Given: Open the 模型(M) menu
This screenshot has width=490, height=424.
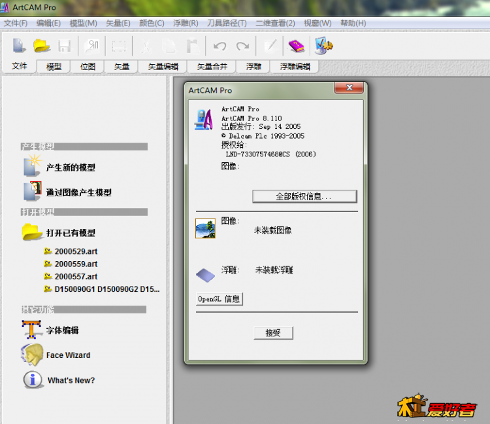Looking at the screenshot, I should [83, 23].
